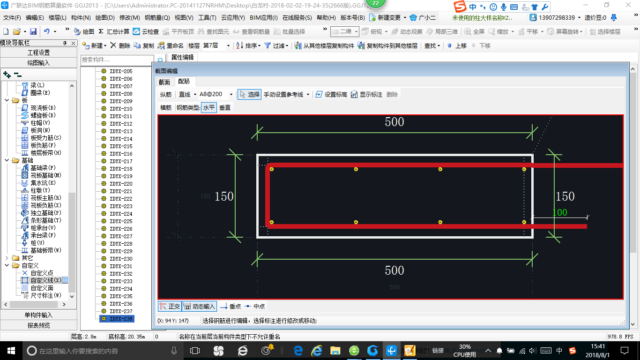640x360 pixels.
Task: Open the 钢筋量(Q) menu
Action: [157, 17]
